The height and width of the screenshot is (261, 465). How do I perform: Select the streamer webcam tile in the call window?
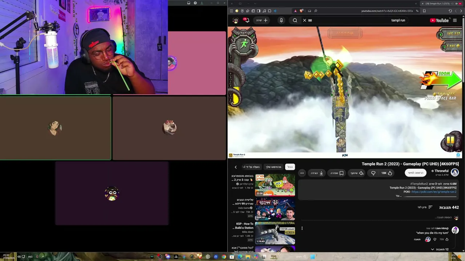tap(84, 47)
